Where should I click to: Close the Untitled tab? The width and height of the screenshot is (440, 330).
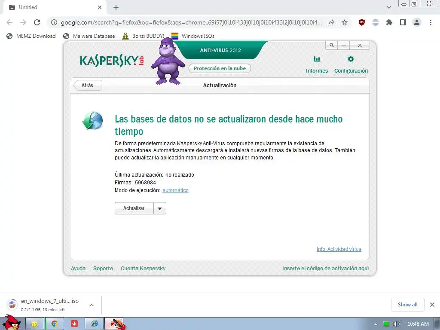(x=100, y=7)
